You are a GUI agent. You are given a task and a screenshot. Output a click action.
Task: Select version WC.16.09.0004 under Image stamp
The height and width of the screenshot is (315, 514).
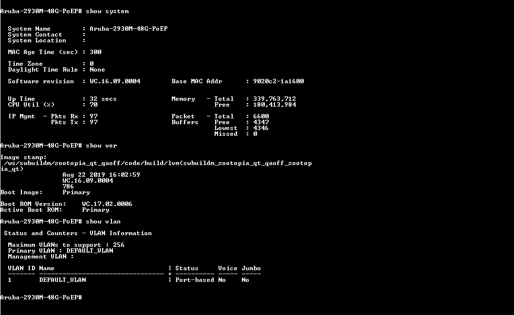88,181
